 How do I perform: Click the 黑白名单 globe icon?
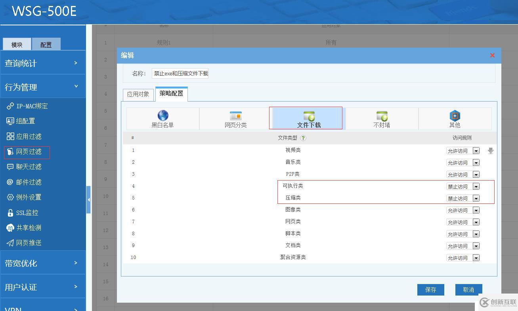163,115
